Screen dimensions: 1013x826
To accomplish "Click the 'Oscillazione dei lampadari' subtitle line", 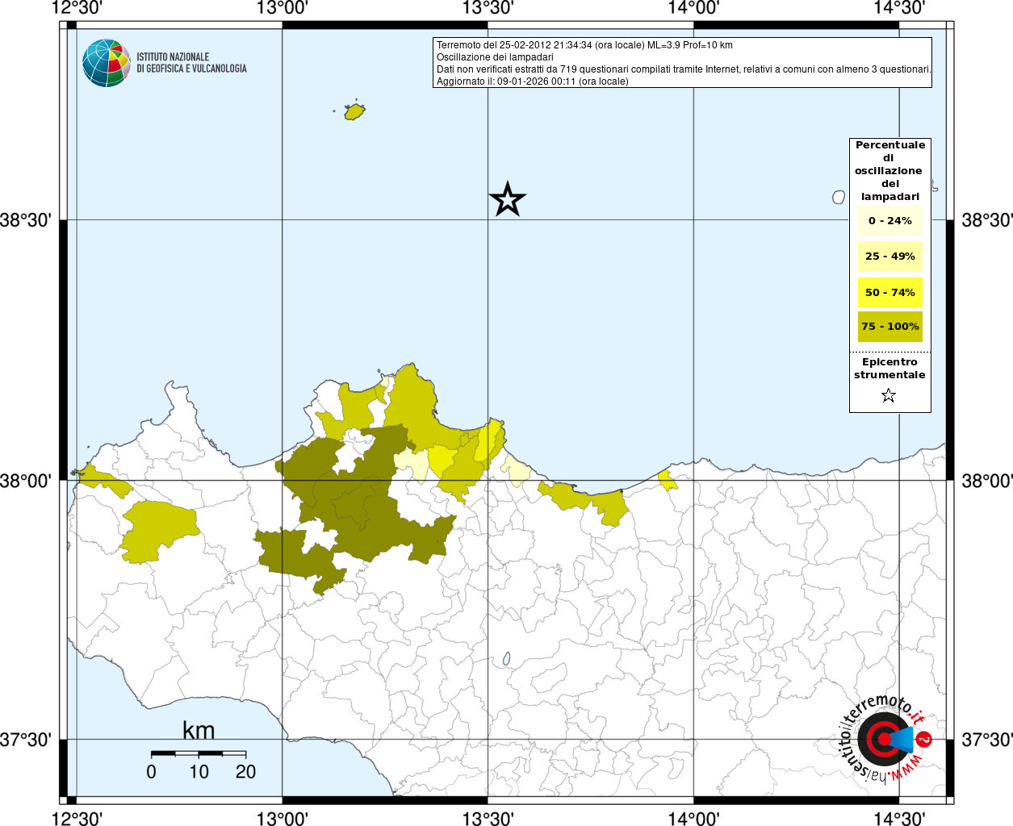I will (x=495, y=57).
